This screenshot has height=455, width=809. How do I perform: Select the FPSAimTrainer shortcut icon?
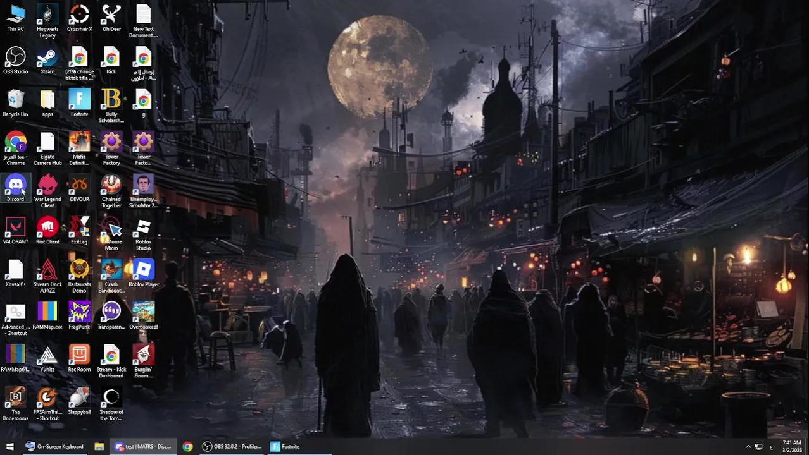(47, 404)
